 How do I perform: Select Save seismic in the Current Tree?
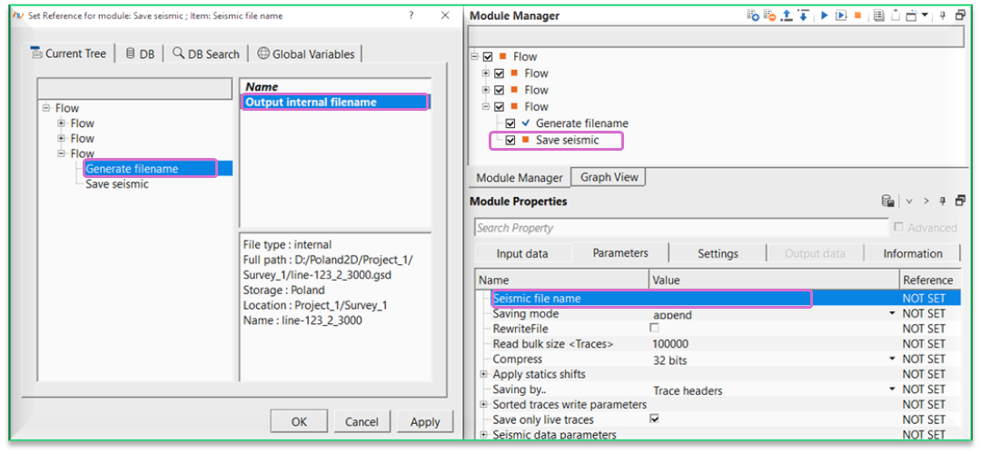click(x=116, y=184)
